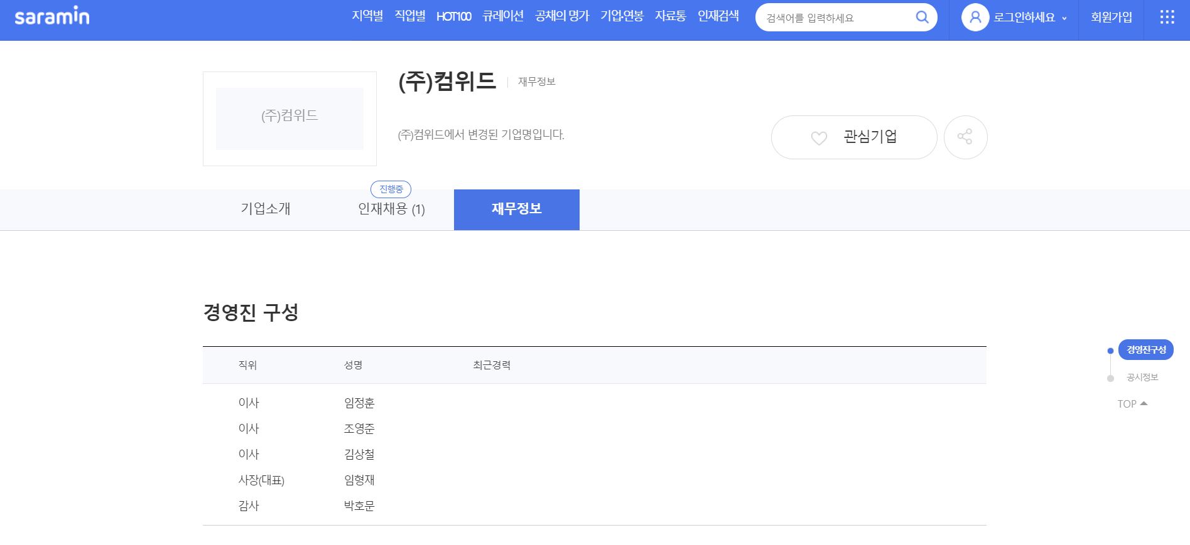Click the name 임정훈
This screenshot has width=1190, height=545.
tap(359, 403)
